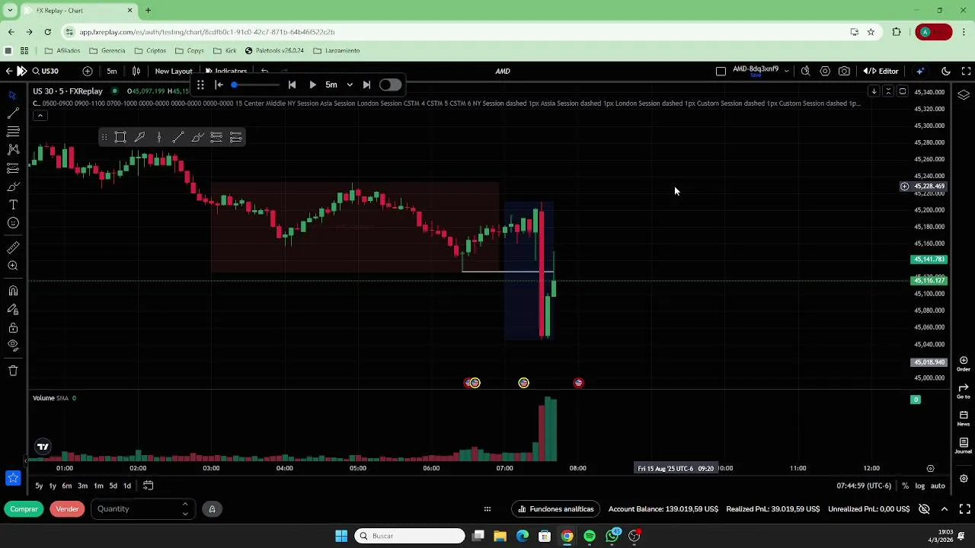Screen dimensions: 975x548
Task: Select the 1y range tab
Action: click(x=53, y=486)
